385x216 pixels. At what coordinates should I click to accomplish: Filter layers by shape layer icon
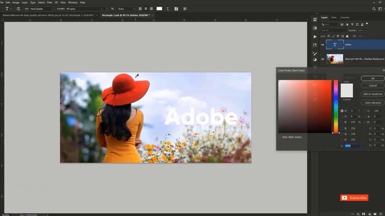[x=357, y=25]
